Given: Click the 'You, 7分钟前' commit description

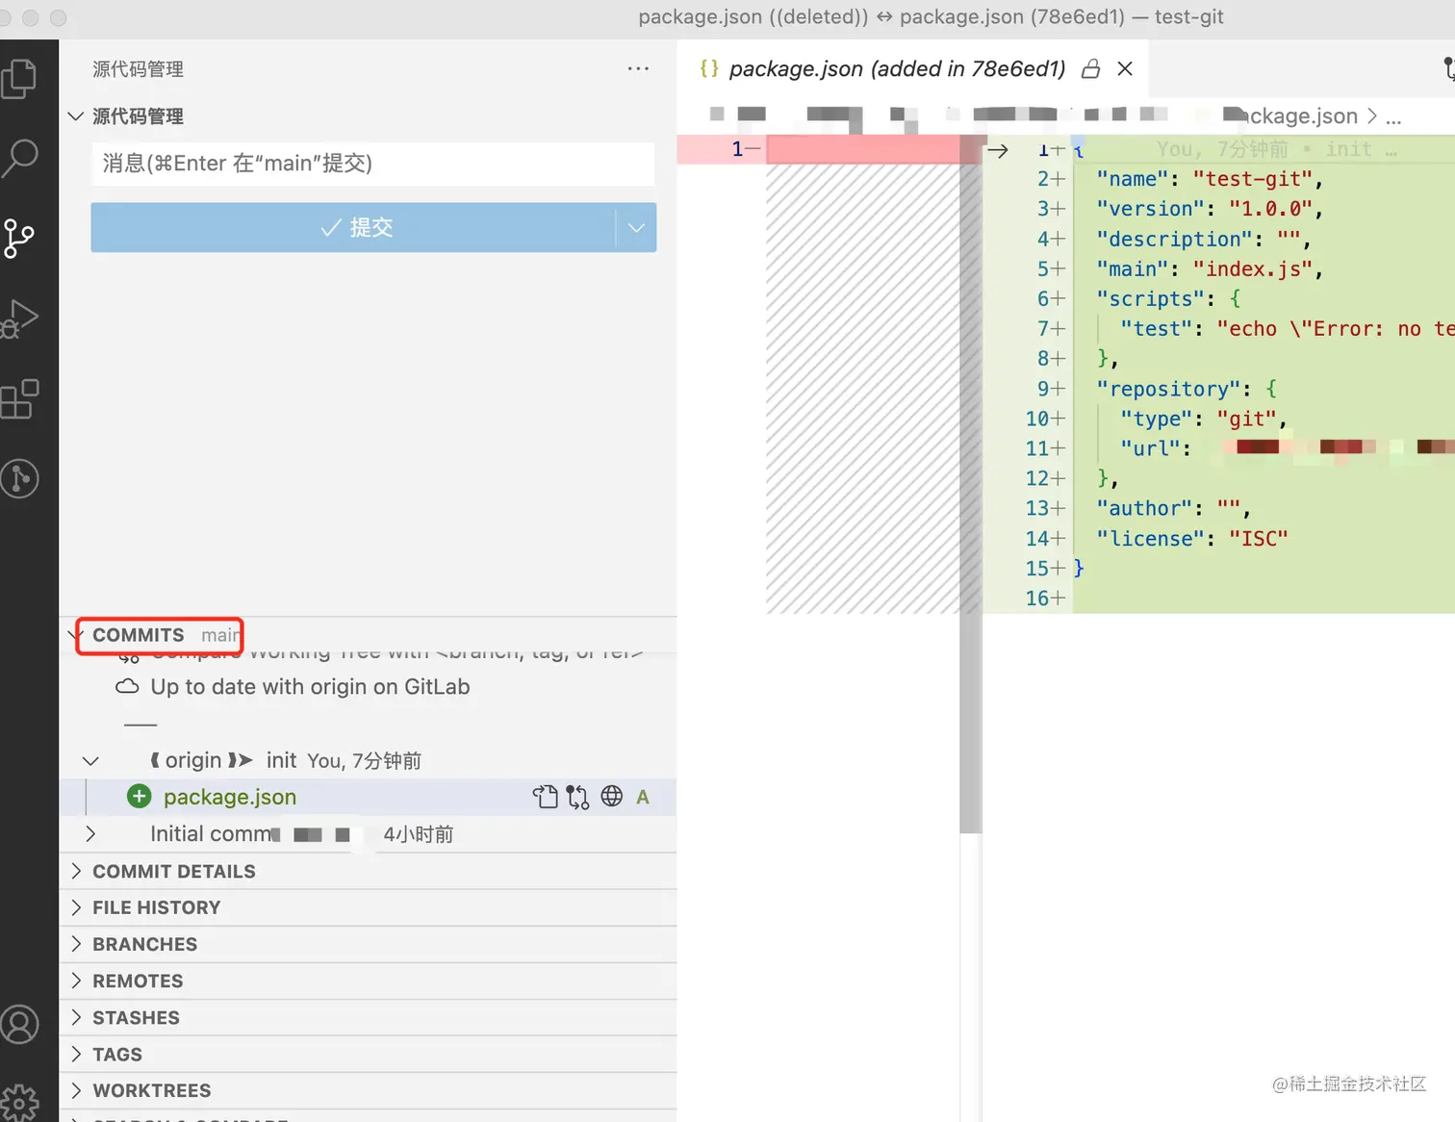Looking at the screenshot, I should [x=365, y=761].
